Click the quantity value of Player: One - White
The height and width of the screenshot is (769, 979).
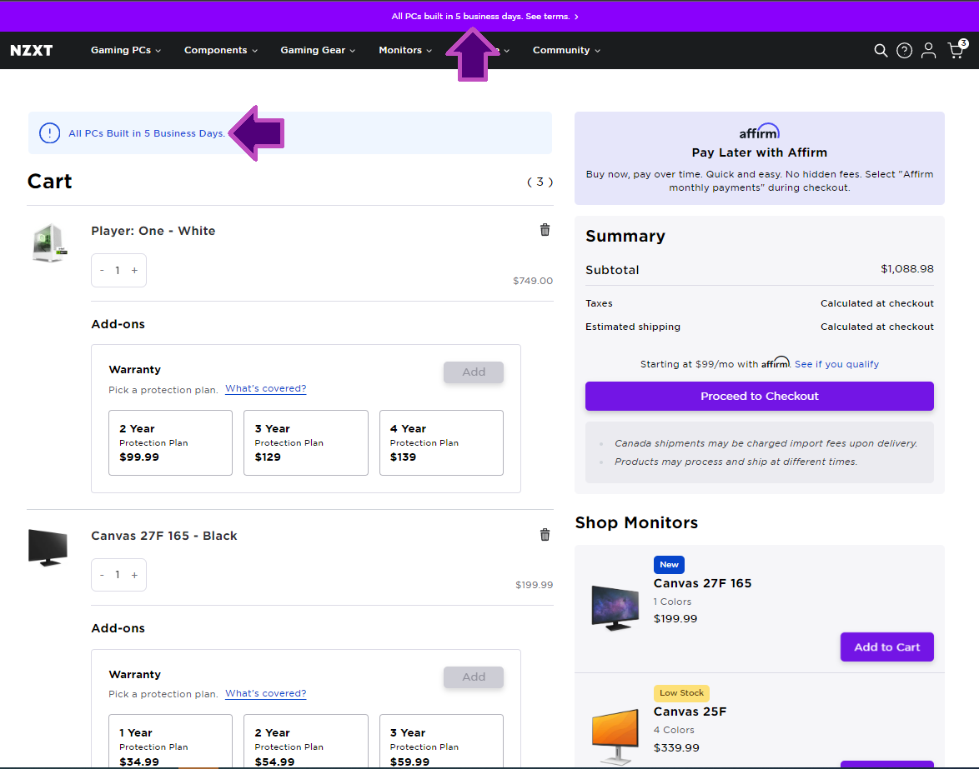118,270
